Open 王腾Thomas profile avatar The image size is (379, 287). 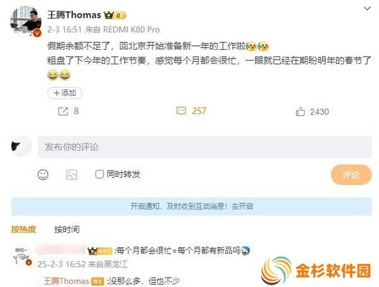point(26,21)
